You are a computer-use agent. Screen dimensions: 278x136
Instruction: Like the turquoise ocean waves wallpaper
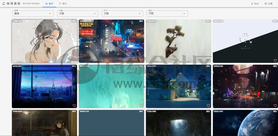coord(141,105)
